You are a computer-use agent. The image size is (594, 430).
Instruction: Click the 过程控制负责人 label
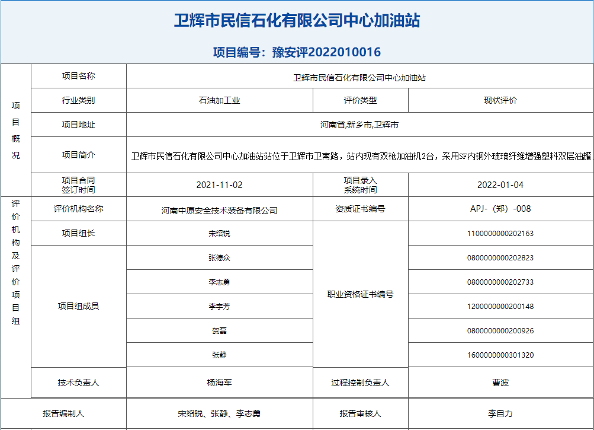point(360,383)
